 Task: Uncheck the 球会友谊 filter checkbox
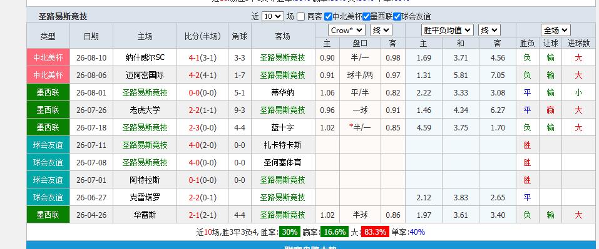point(397,16)
